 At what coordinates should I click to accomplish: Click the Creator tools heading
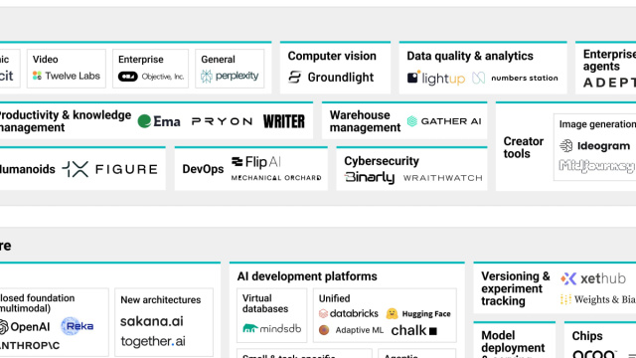tap(524, 147)
